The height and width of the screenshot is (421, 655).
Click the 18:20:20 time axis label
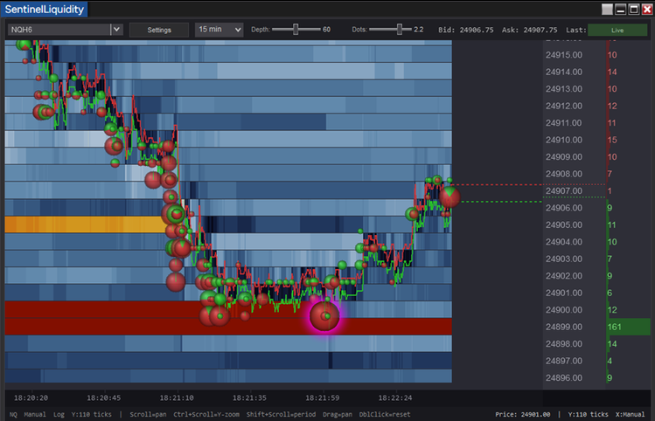[31, 398]
